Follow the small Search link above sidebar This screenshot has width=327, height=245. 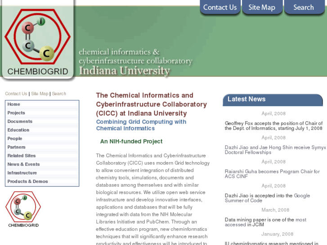tap(59, 94)
